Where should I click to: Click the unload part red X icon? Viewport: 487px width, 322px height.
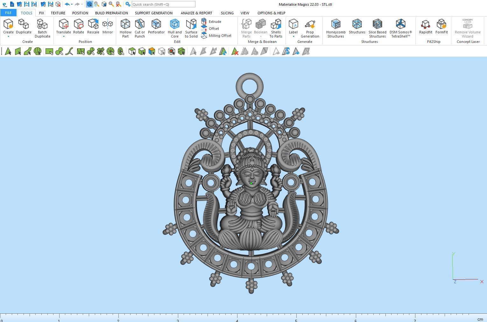pos(58,4)
